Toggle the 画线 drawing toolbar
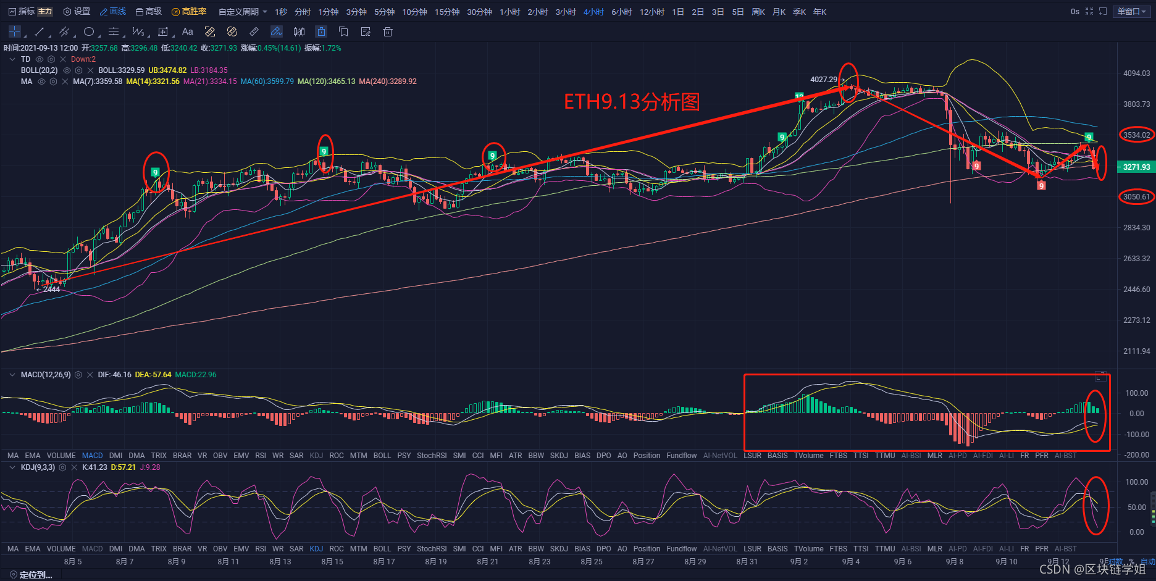This screenshot has height=581, width=1156. coord(113,12)
